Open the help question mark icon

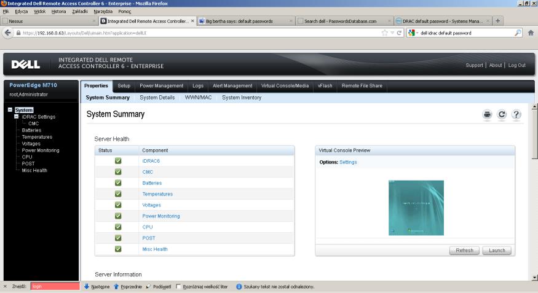(x=516, y=114)
